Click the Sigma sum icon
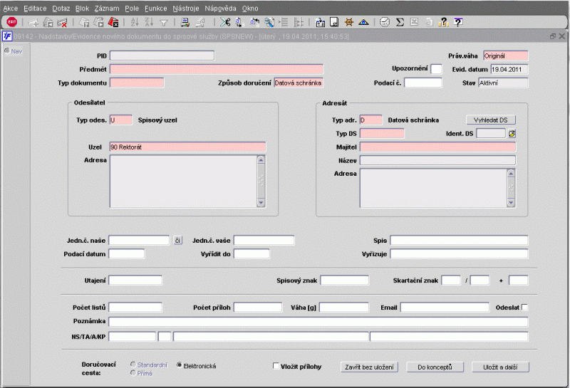The image size is (570, 388). (x=400, y=23)
